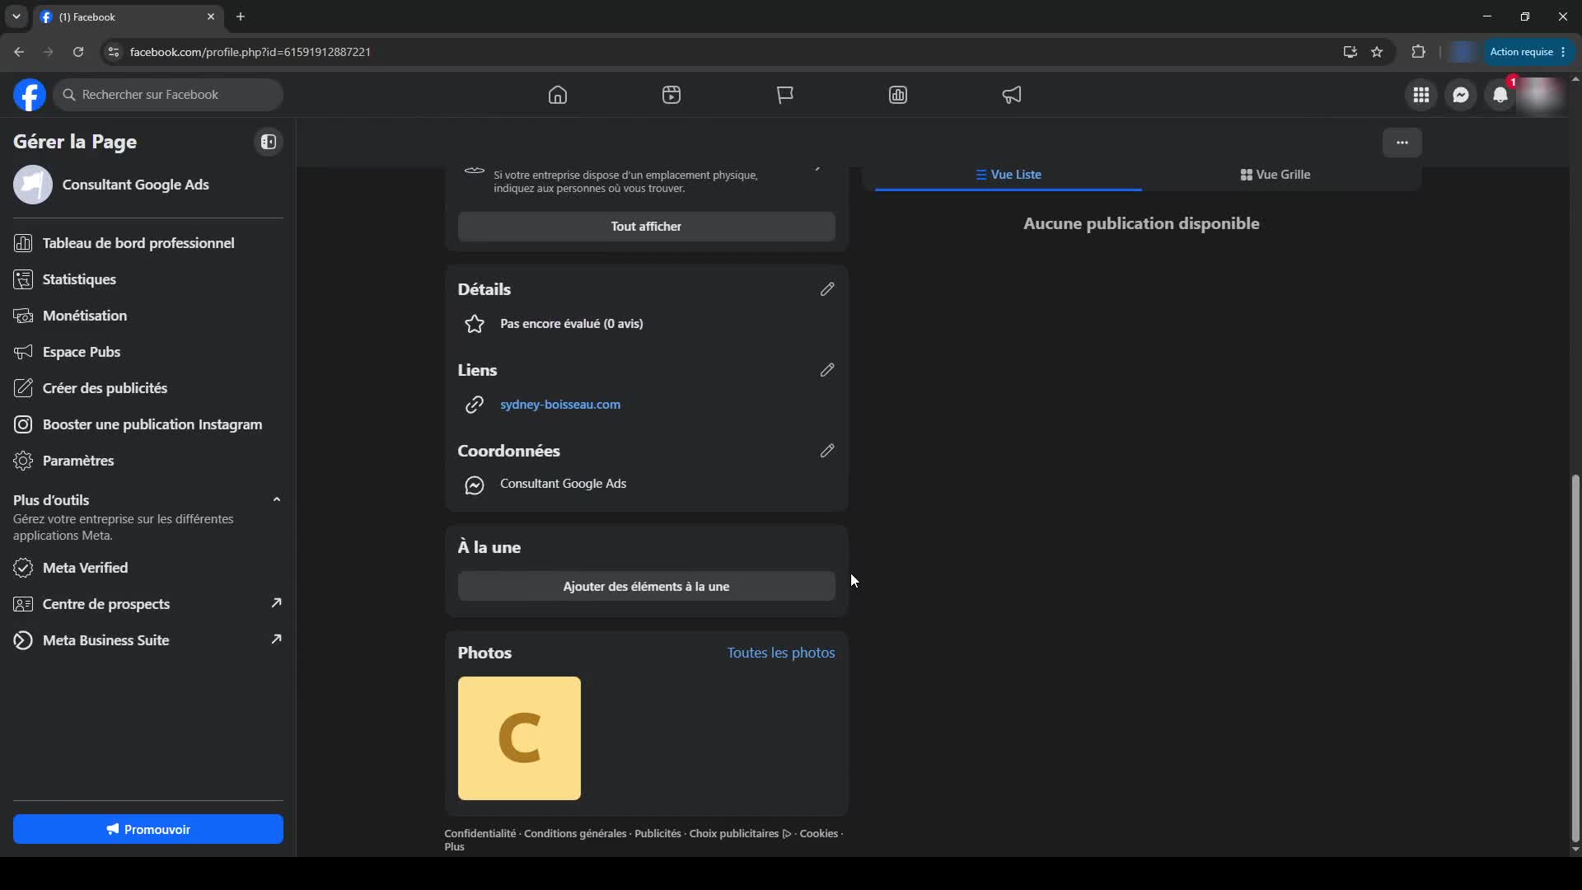Screen dimensions: 1582x890
Task: Click the browser address bar URL
Action: pos(250,52)
